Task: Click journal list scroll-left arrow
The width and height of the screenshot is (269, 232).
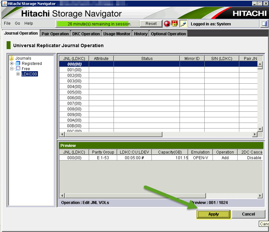Action: 62,134
